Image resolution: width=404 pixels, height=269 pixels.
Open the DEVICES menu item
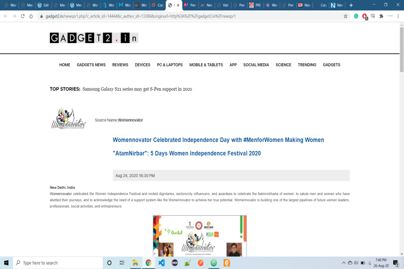coord(142,65)
